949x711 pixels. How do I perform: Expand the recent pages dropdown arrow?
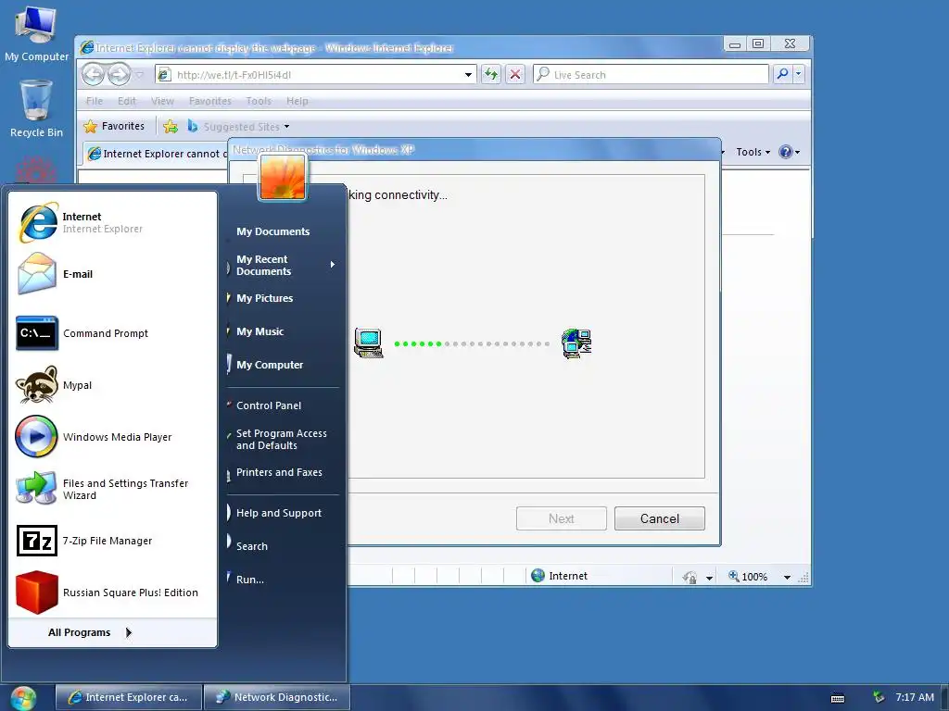pos(139,75)
